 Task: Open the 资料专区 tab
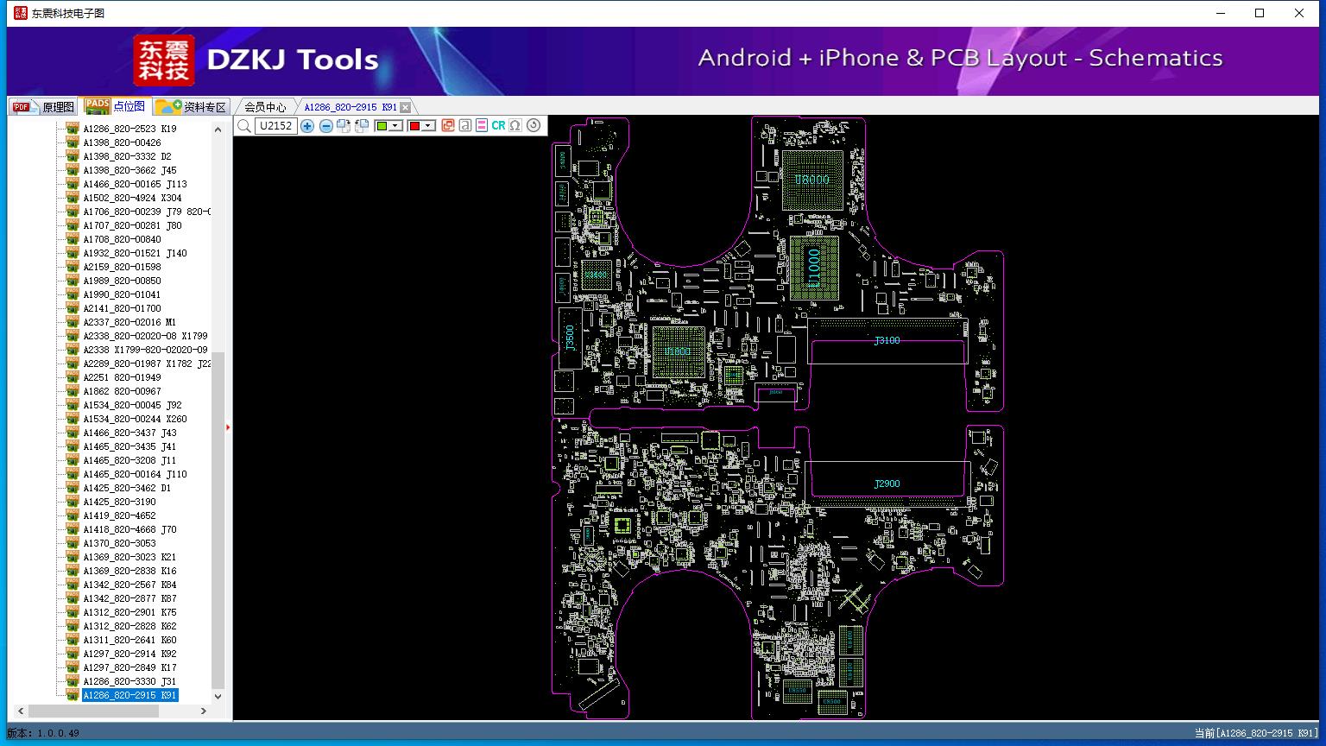coord(192,107)
